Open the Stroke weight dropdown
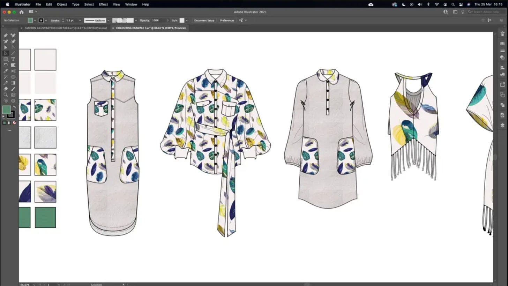The image size is (508, 286). coord(80,20)
